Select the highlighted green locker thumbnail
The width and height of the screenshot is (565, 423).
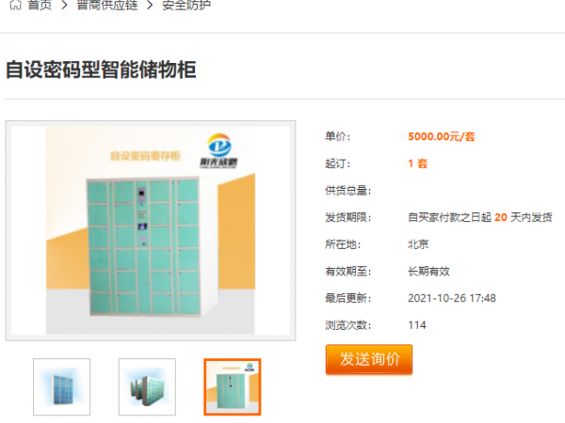click(x=233, y=387)
